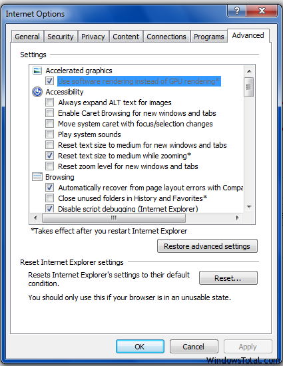Image resolution: width=283 pixels, height=366 pixels.
Task: Switch to the Security tab
Action: [x=61, y=37]
